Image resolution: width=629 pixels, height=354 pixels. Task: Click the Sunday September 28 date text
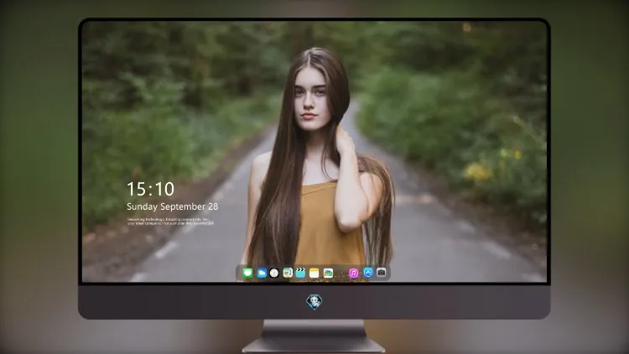[x=173, y=206]
